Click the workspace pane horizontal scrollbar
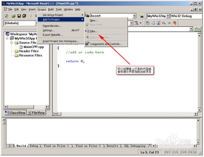Image resolution: width=204 pixels, height=157 pixels. coord(26,107)
